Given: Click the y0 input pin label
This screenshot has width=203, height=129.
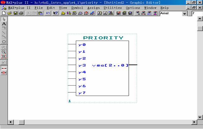Looking at the screenshot, I should coord(82,45).
